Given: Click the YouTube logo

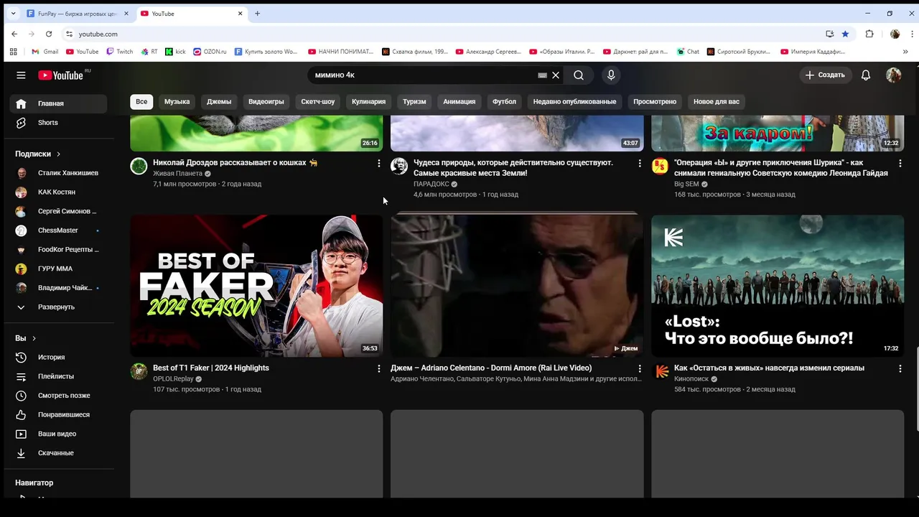Looking at the screenshot, I should (x=61, y=75).
